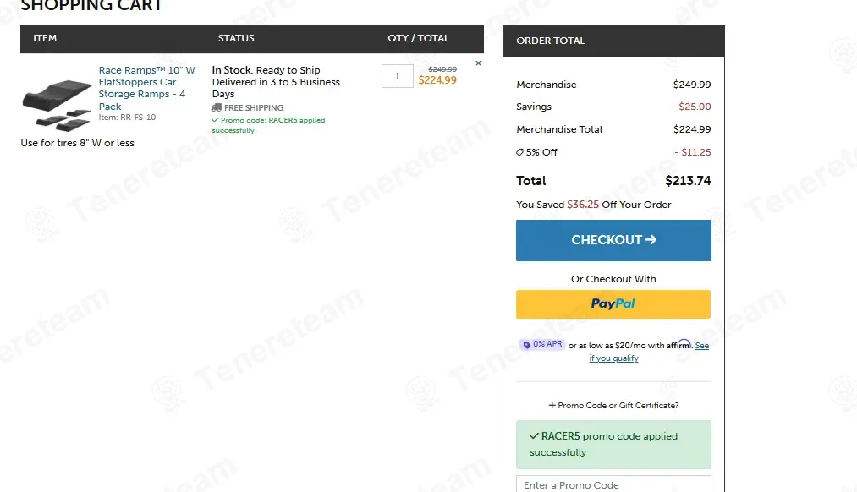
Task: Click the free shipping truck icon
Action: pyautogui.click(x=217, y=107)
